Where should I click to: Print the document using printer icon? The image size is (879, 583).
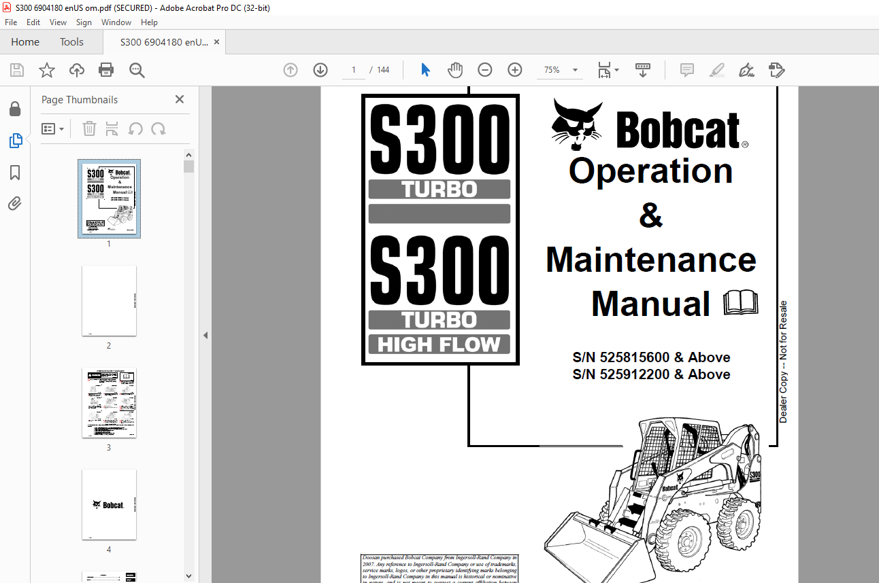[x=106, y=70]
